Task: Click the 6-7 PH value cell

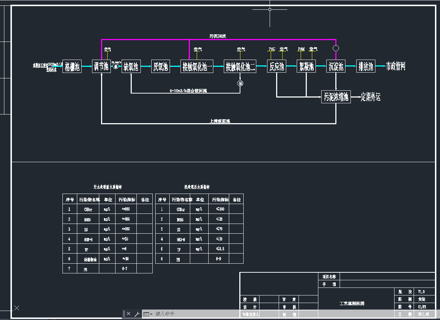Action: tap(126, 269)
